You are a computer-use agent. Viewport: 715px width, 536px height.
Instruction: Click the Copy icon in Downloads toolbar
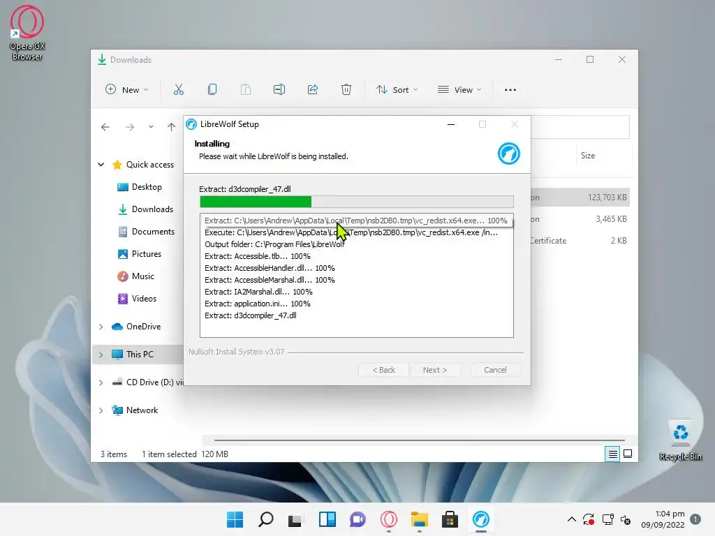[x=212, y=89]
